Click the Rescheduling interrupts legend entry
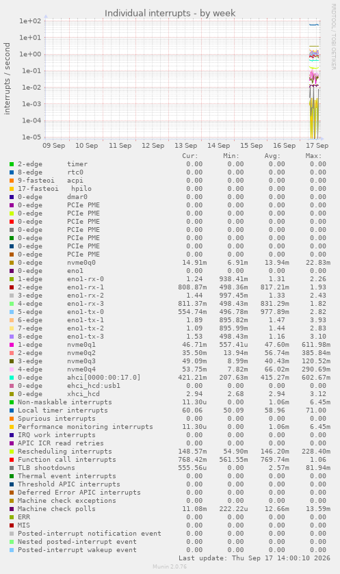The height and width of the screenshot is (574, 340). click(x=65, y=452)
